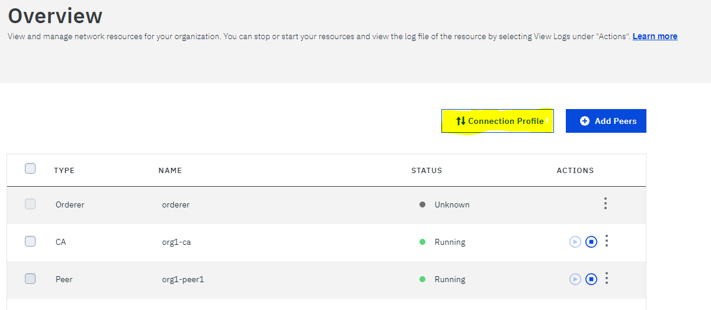Image resolution: width=711 pixels, height=310 pixels.
Task: Select the orderer name in the table
Action: coord(175,204)
